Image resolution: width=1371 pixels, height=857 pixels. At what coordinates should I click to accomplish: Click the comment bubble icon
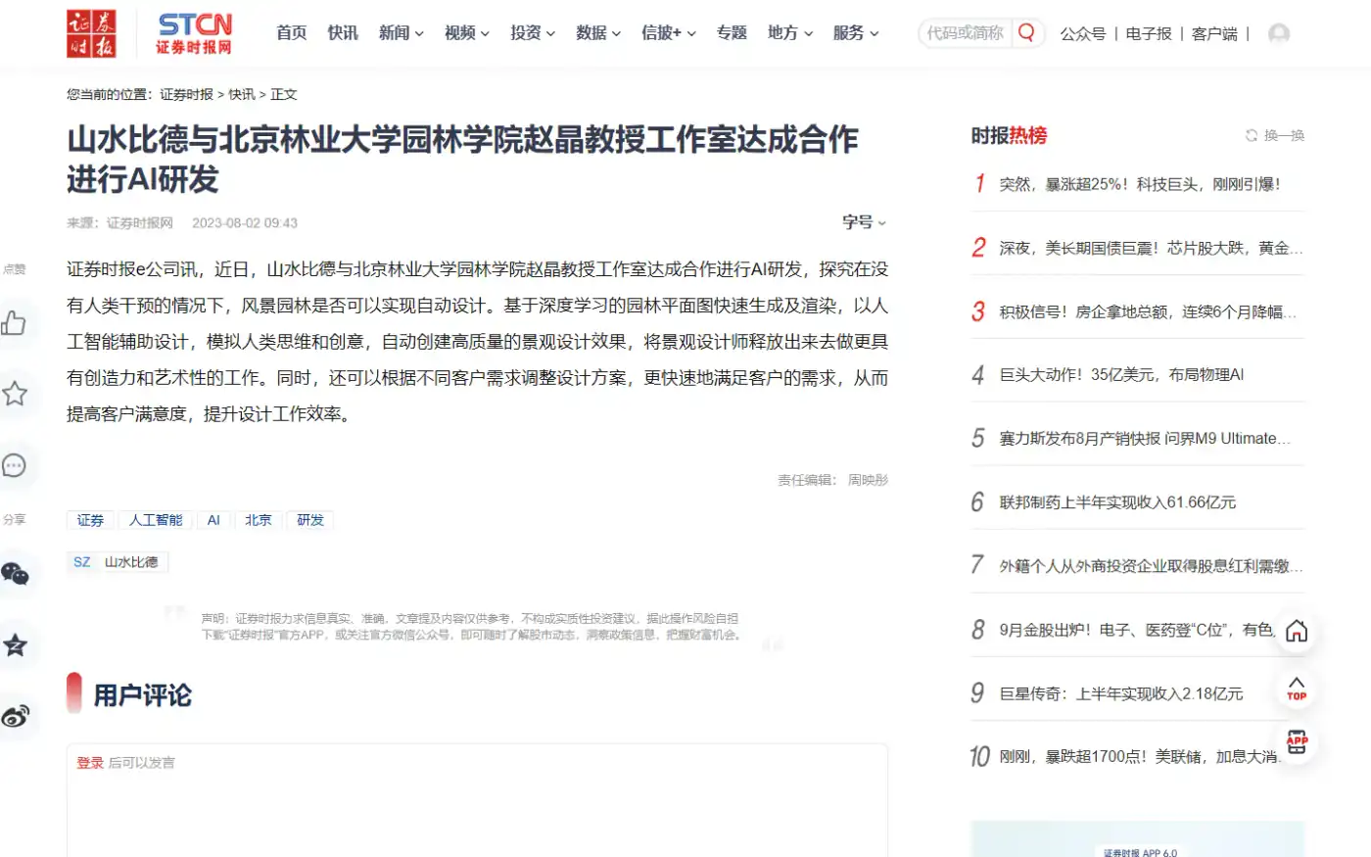14,465
